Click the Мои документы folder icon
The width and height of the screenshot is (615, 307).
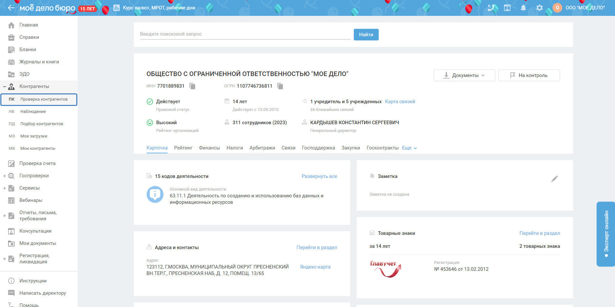click(x=11, y=243)
